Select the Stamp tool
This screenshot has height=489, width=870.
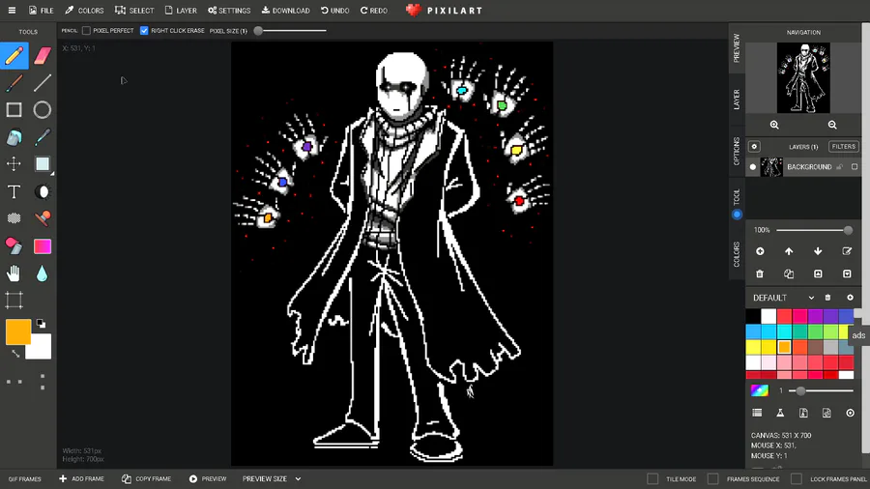(43, 218)
